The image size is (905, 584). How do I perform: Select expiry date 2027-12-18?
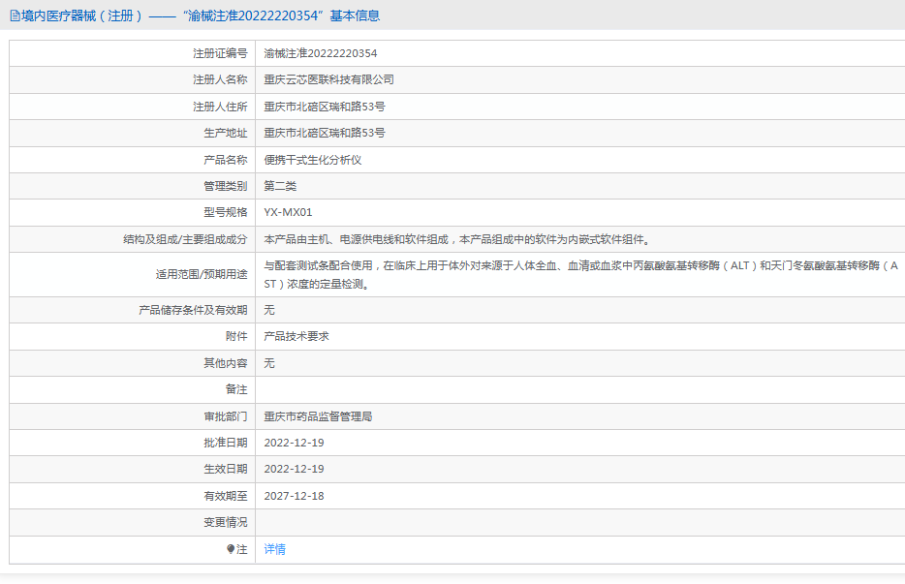[294, 496]
